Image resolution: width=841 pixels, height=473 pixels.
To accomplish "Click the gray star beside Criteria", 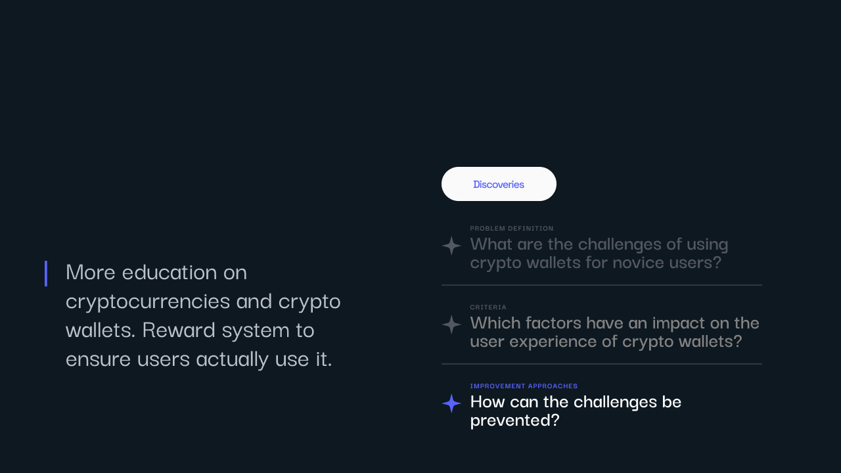I will click(451, 325).
